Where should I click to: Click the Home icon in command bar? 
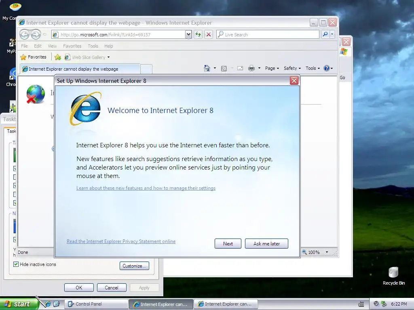207,68
